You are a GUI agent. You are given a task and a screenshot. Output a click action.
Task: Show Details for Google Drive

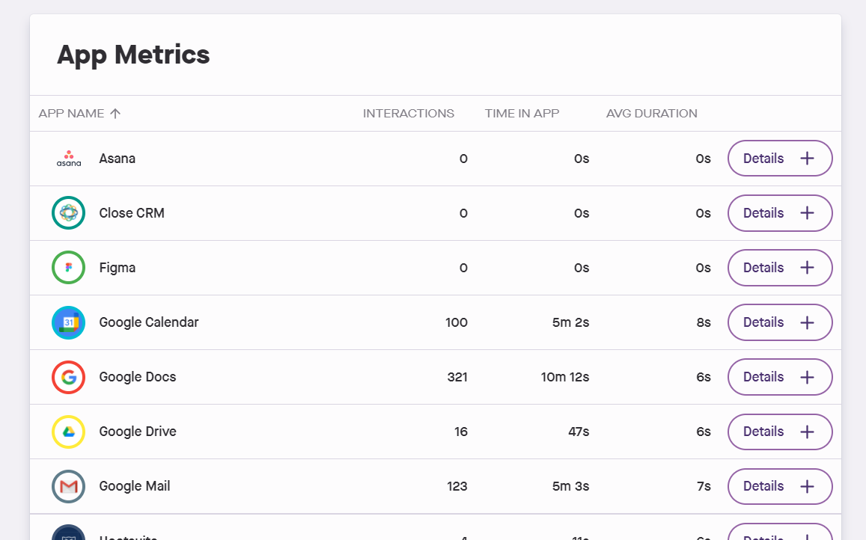[x=780, y=432]
